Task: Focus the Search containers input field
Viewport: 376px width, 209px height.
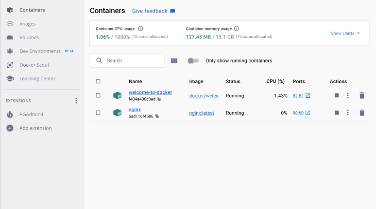Action: coord(127,60)
